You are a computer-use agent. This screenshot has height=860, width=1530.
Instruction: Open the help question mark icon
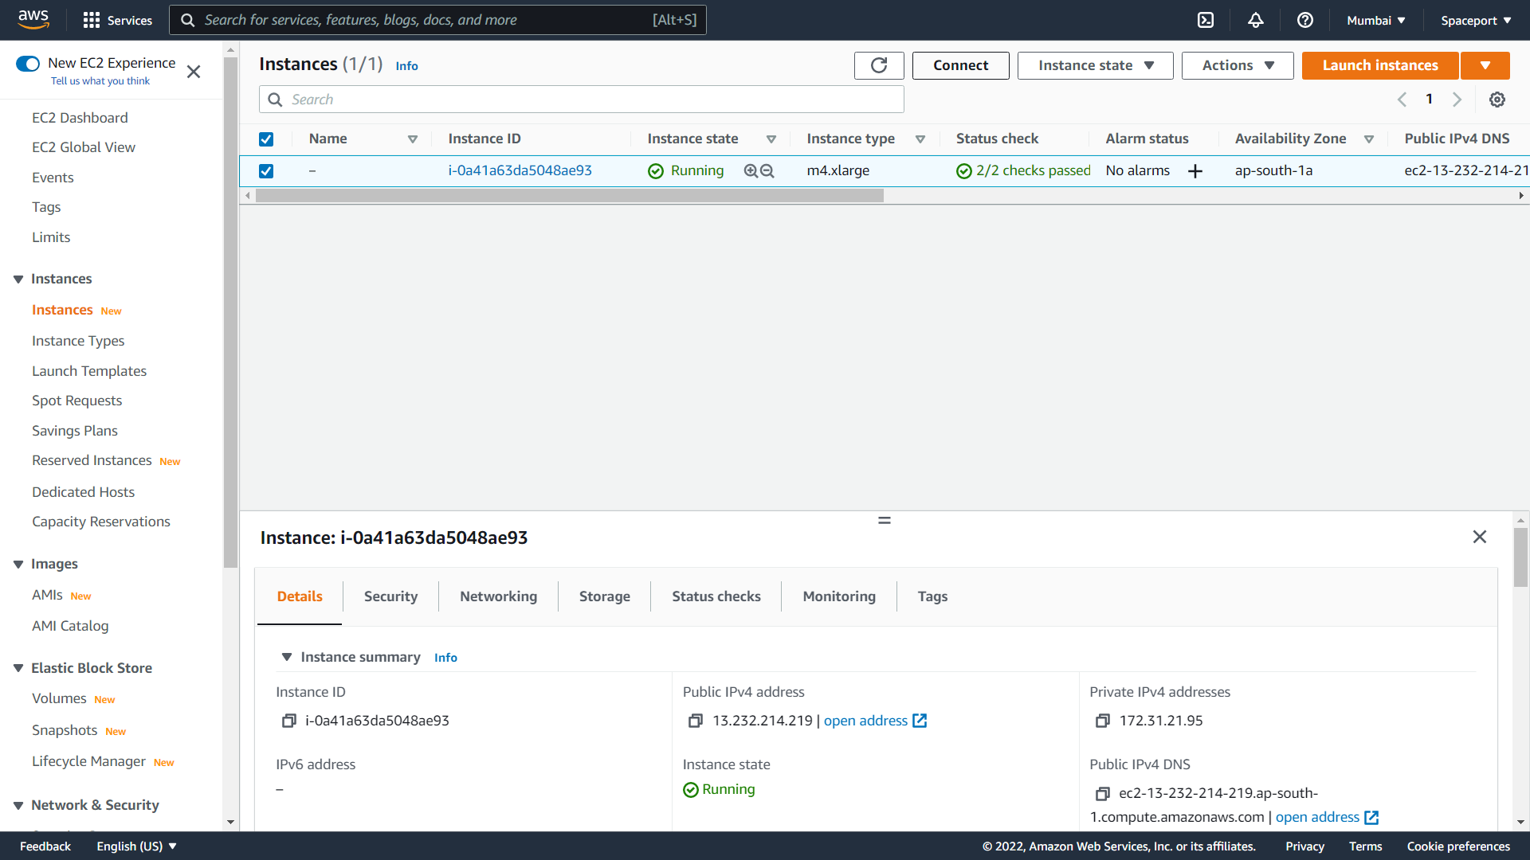(x=1305, y=20)
